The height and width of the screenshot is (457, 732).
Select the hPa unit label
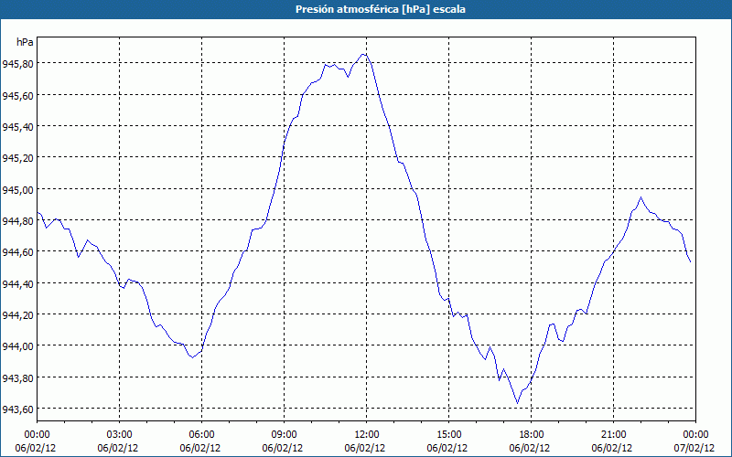tap(25, 42)
